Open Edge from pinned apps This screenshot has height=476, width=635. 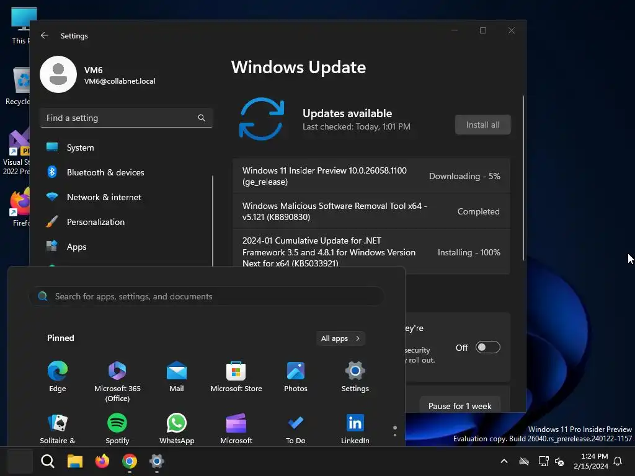tap(58, 376)
